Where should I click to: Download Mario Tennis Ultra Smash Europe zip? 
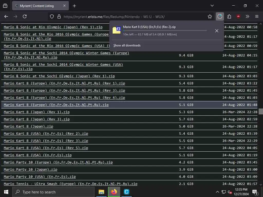[x=70, y=184]
